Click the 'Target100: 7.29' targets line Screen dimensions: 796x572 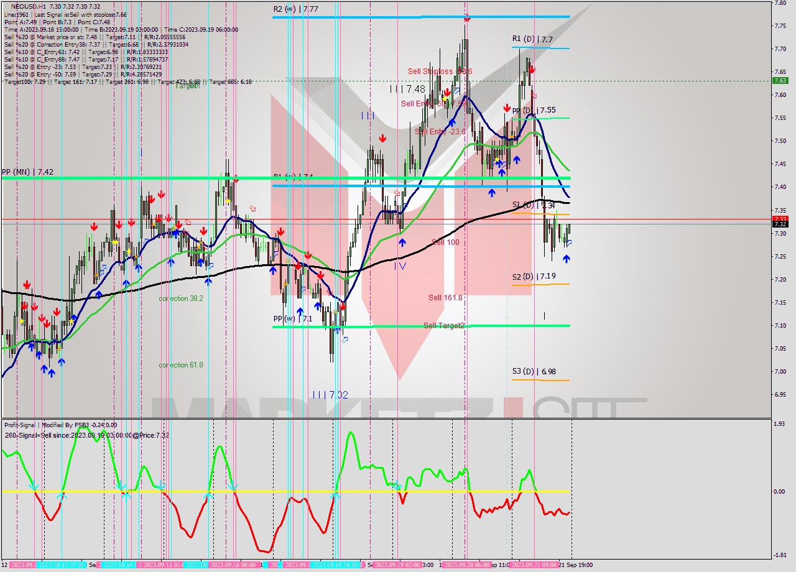point(127,81)
